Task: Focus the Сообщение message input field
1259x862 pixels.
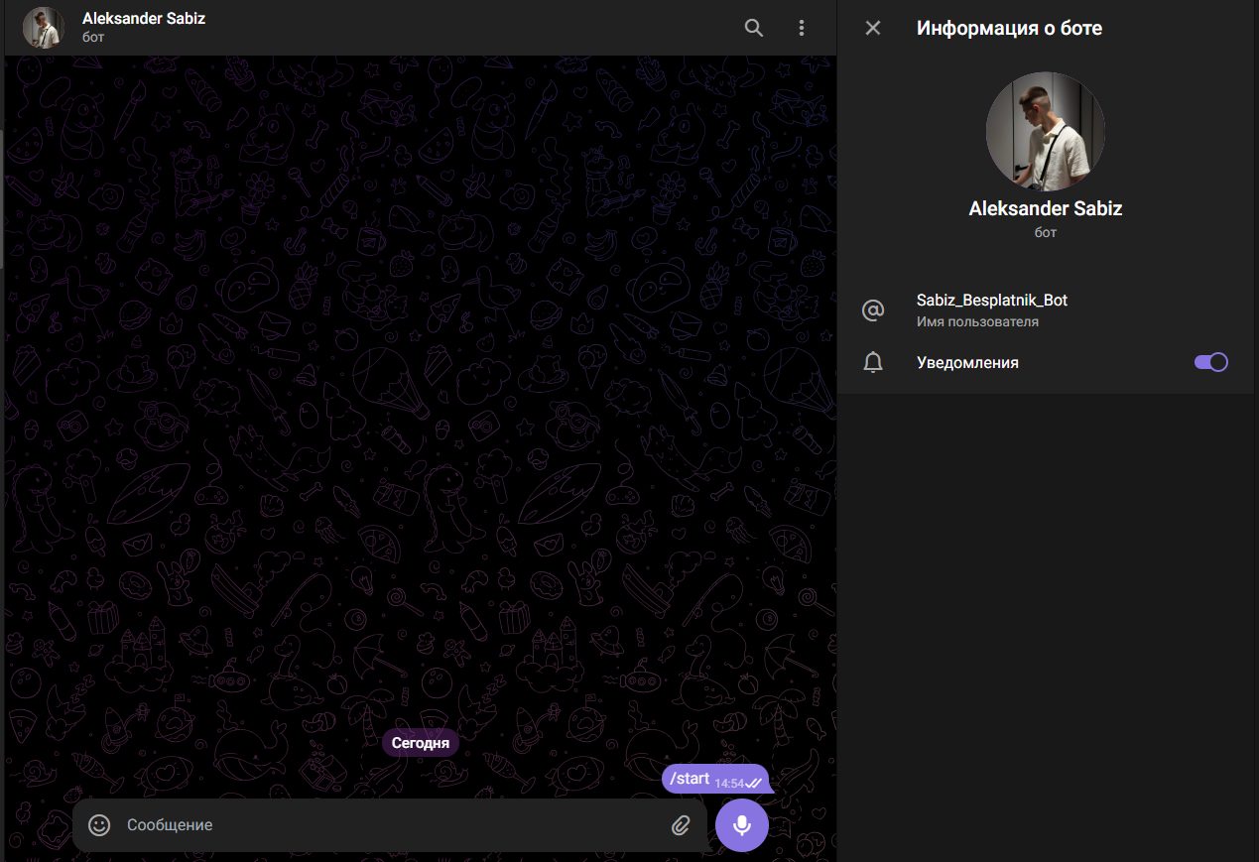Action: (387, 825)
